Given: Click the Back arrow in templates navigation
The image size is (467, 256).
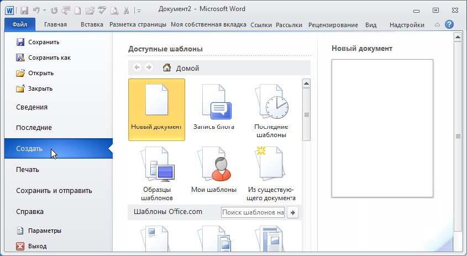Looking at the screenshot, I should pos(137,67).
